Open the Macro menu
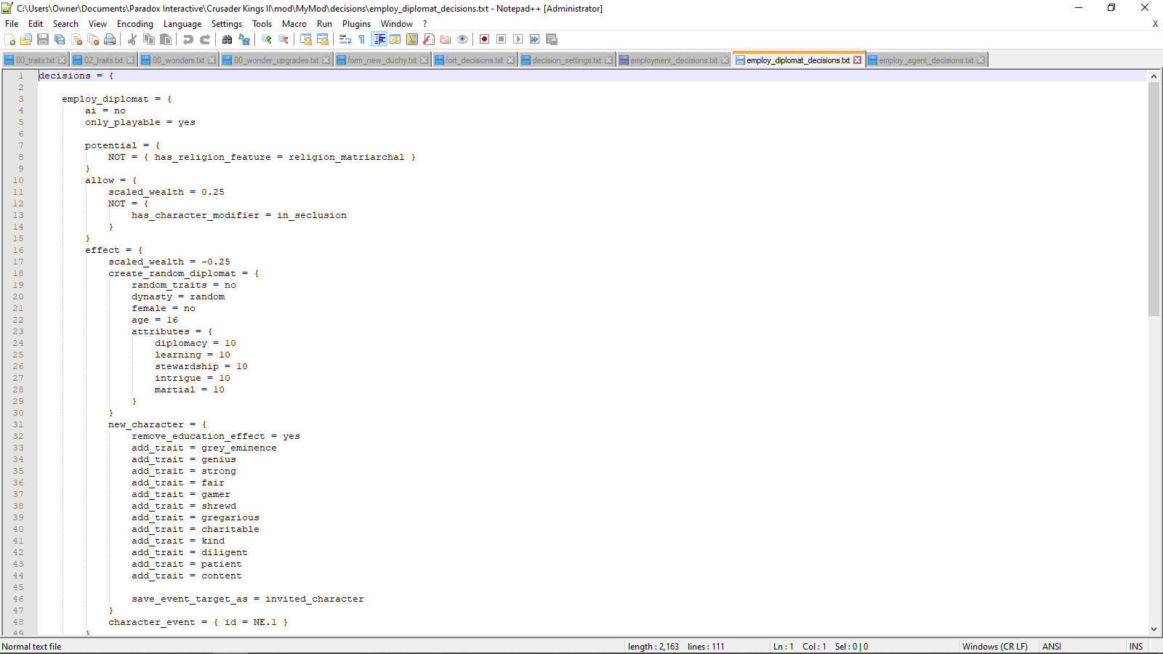1163x654 pixels. point(294,24)
